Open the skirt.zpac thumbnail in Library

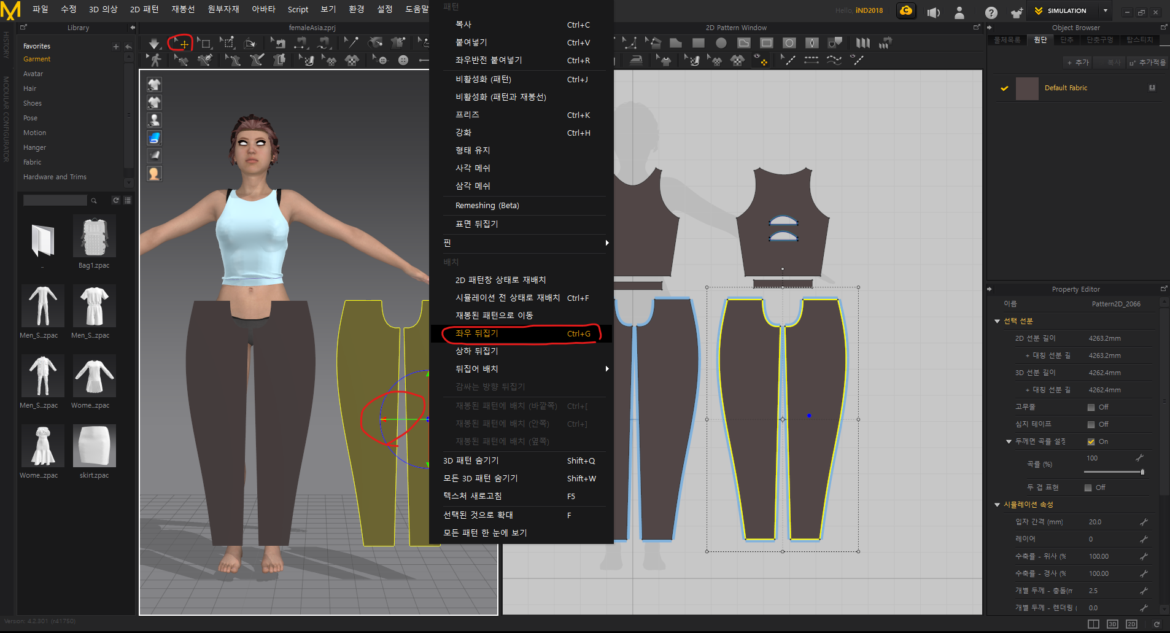coord(94,446)
